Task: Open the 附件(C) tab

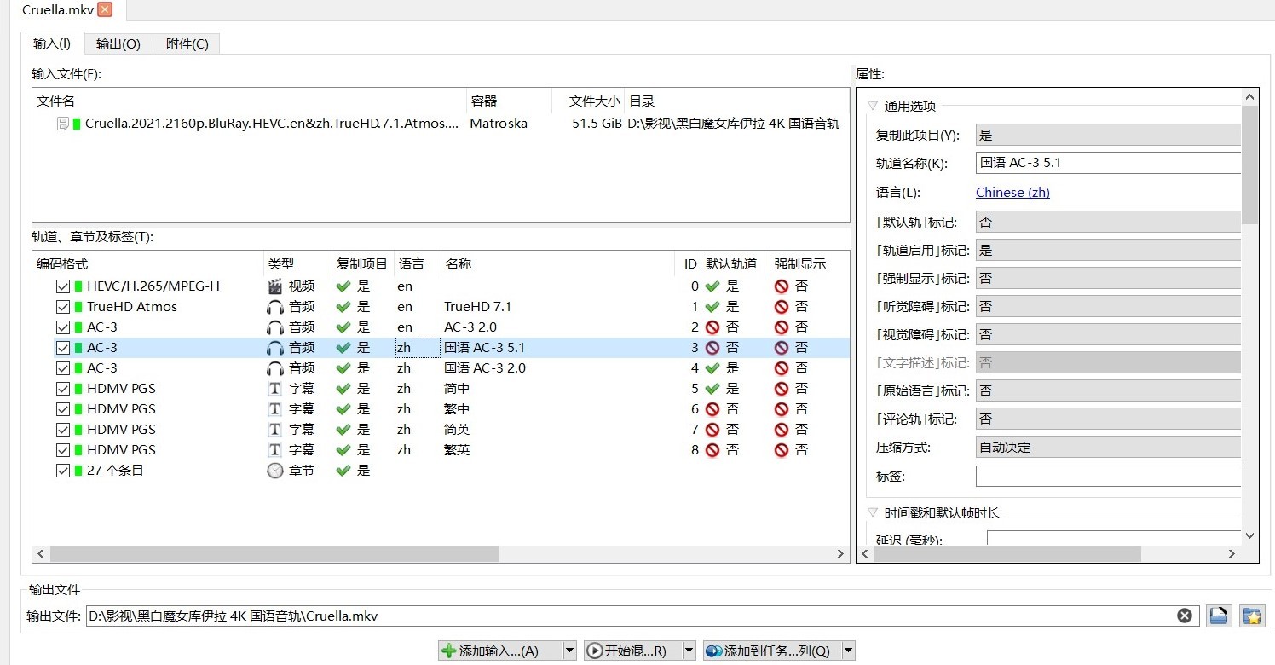Action: click(187, 43)
